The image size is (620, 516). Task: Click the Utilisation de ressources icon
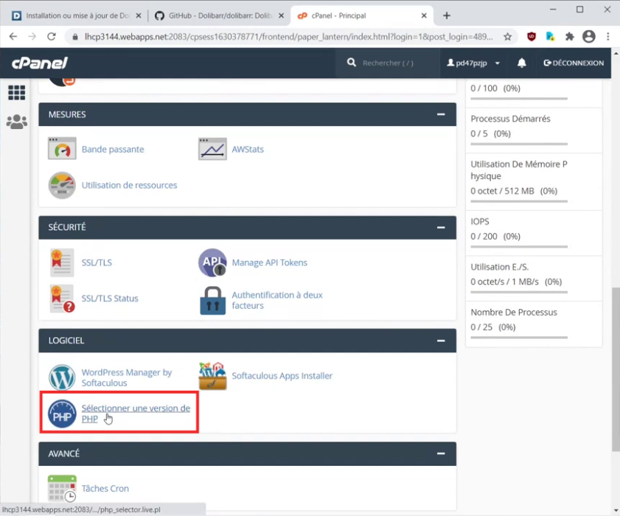click(x=62, y=185)
